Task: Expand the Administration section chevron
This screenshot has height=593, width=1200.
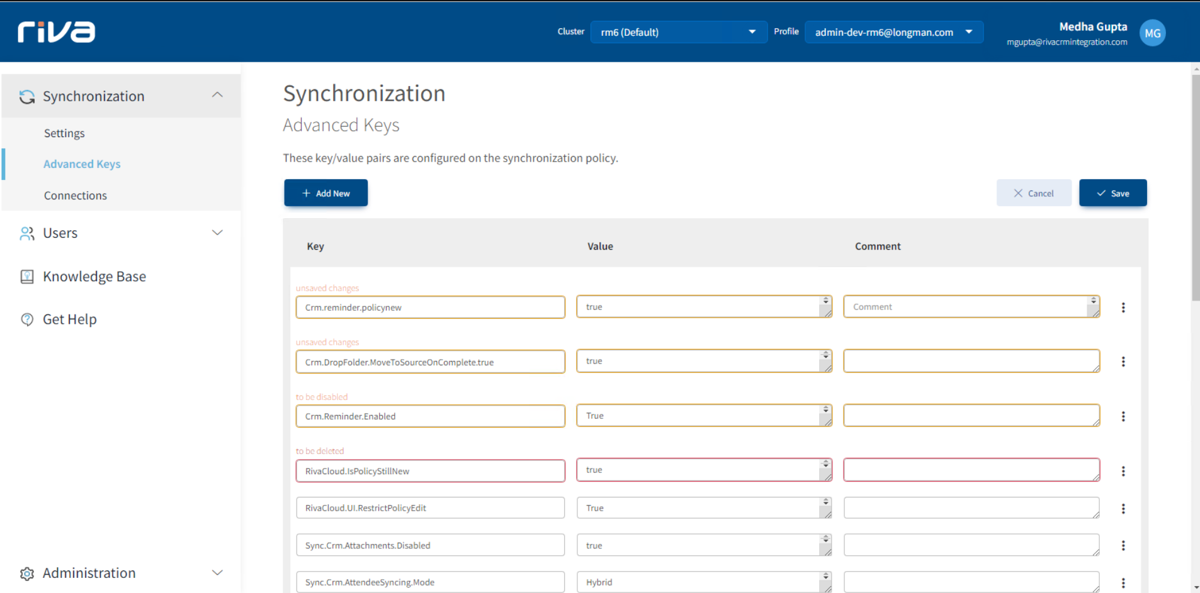Action: pyautogui.click(x=217, y=573)
